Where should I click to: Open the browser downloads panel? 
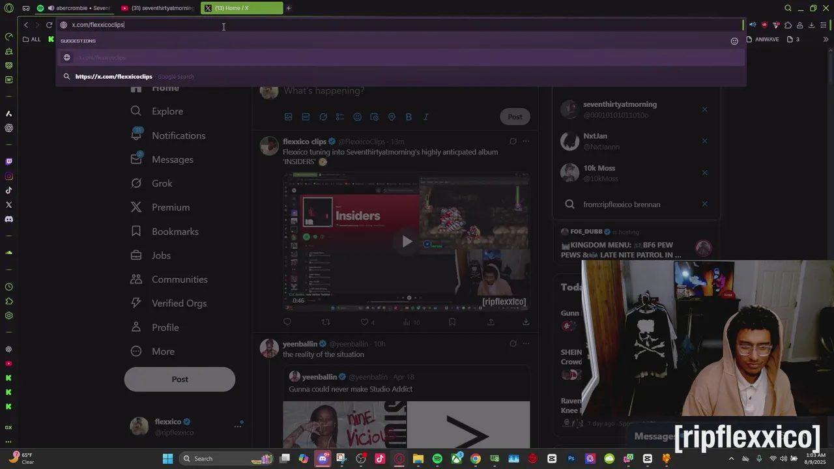(811, 25)
